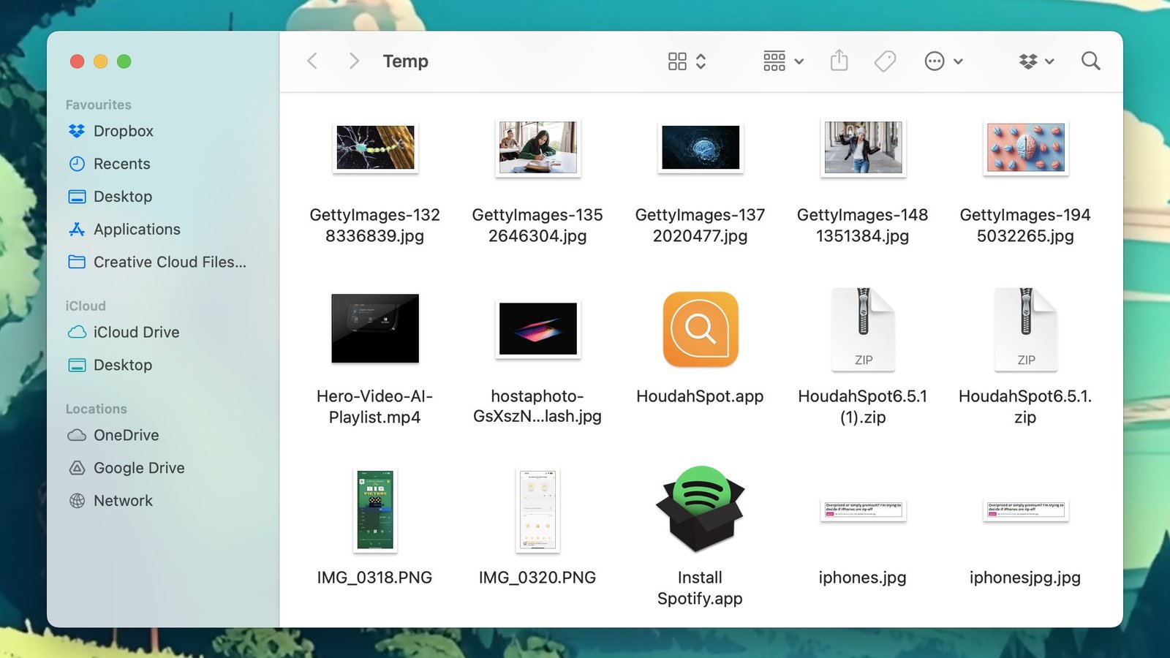This screenshot has height=658, width=1170.
Task: Select the iphones.jpg thumbnail
Action: [x=863, y=510]
